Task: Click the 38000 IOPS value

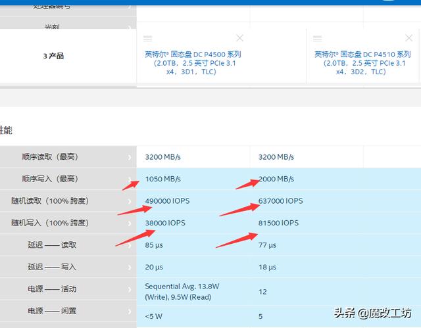Action: (x=165, y=223)
